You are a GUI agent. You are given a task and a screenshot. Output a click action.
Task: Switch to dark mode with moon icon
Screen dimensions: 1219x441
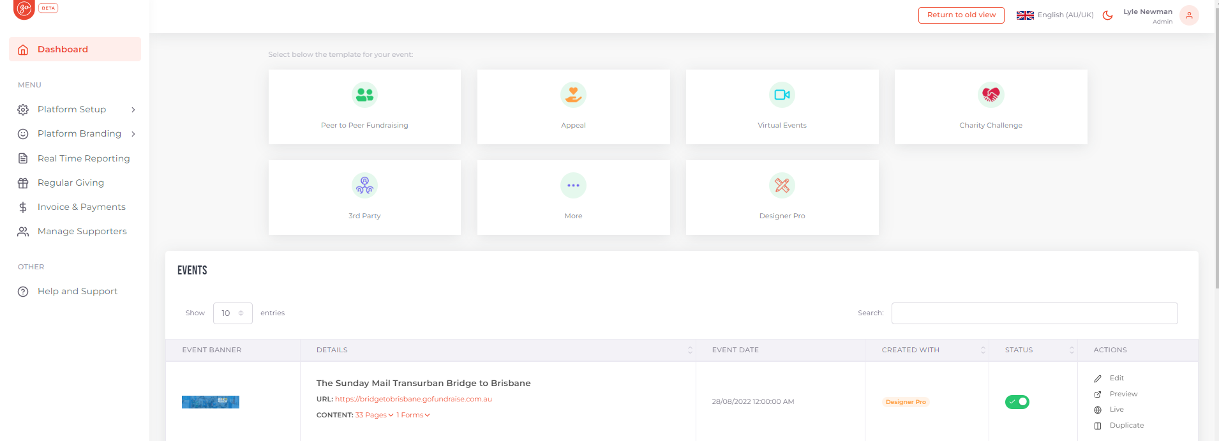pyautogui.click(x=1107, y=15)
